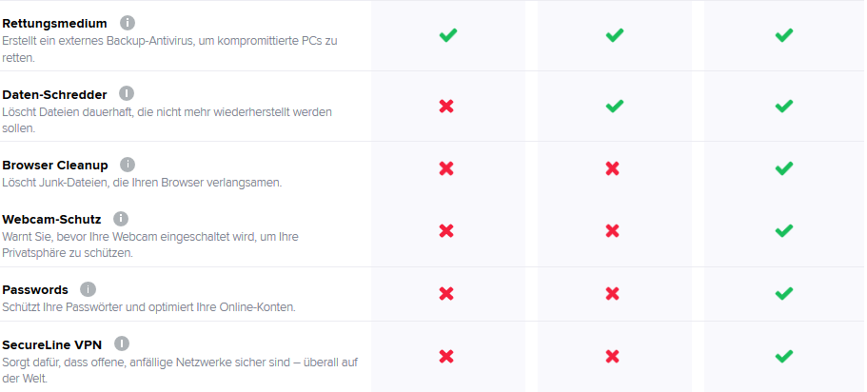This screenshot has height=392, width=867.
Task: Click the info icon next to Browser Cleanup
Action: [x=128, y=165]
